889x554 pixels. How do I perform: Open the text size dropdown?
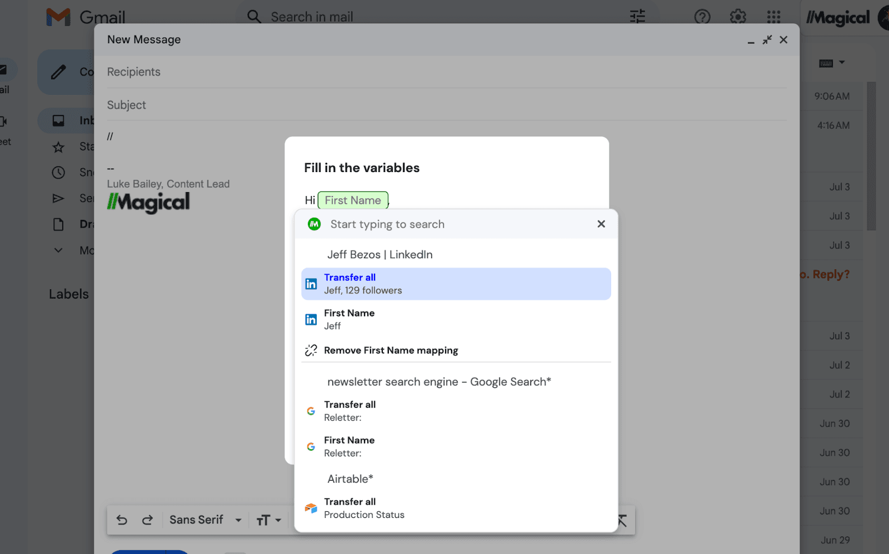point(269,520)
